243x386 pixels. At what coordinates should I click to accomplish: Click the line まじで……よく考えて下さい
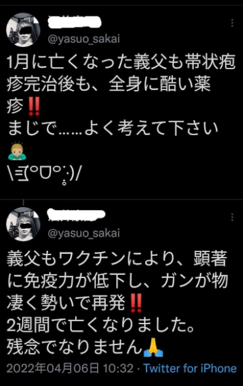click(x=113, y=128)
